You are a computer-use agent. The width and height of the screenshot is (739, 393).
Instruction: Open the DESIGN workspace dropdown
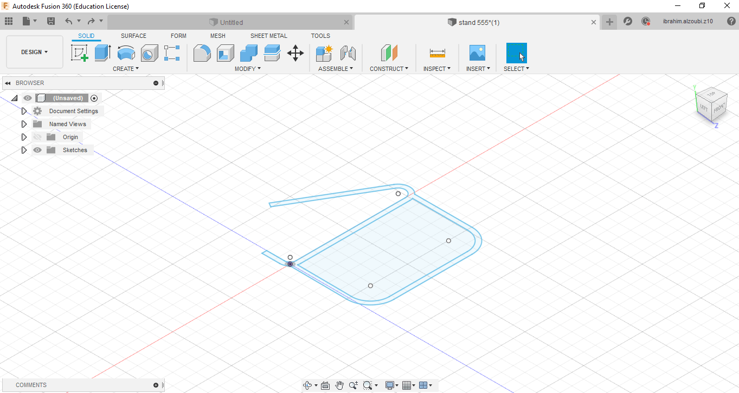coord(35,52)
